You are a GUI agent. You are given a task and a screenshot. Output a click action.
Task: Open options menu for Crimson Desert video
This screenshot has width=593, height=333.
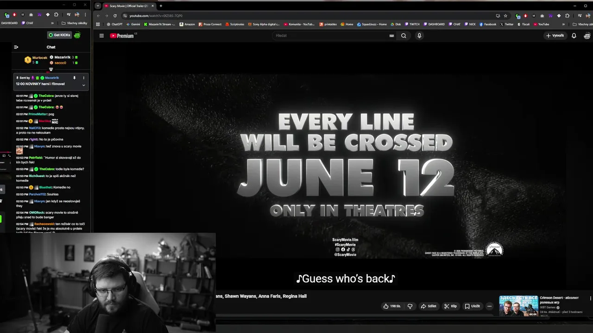point(590,299)
